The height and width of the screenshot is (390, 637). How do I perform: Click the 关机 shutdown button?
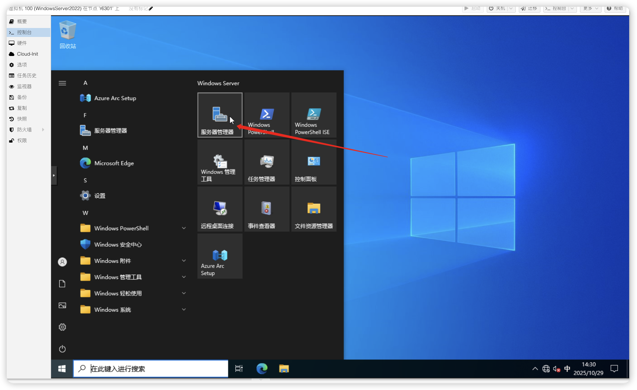tap(497, 8)
